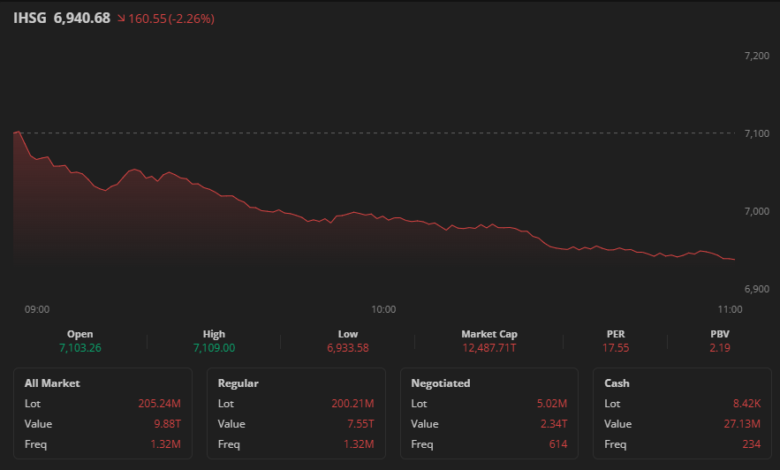
Task: Click the Open value 7,103.26
Action: tap(80, 348)
